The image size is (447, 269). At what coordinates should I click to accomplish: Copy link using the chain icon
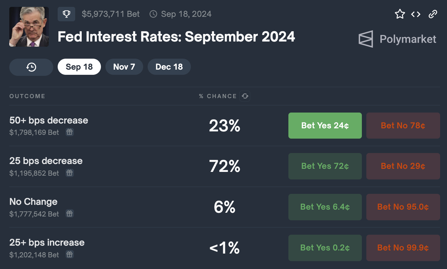433,14
